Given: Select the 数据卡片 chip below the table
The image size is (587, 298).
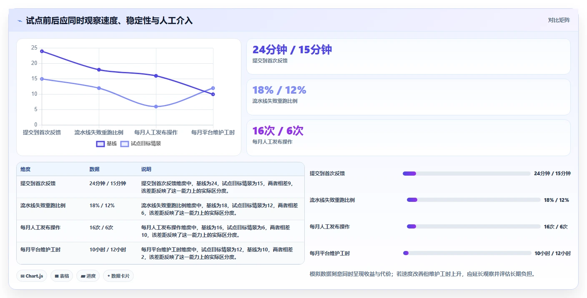Looking at the screenshot, I should [118, 276].
